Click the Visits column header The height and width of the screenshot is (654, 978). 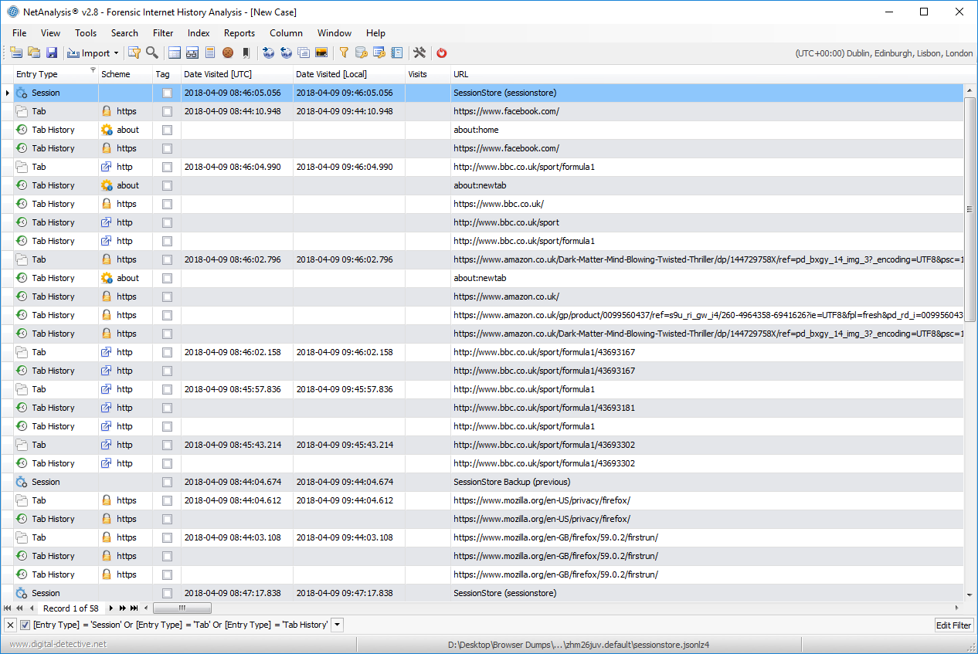428,74
